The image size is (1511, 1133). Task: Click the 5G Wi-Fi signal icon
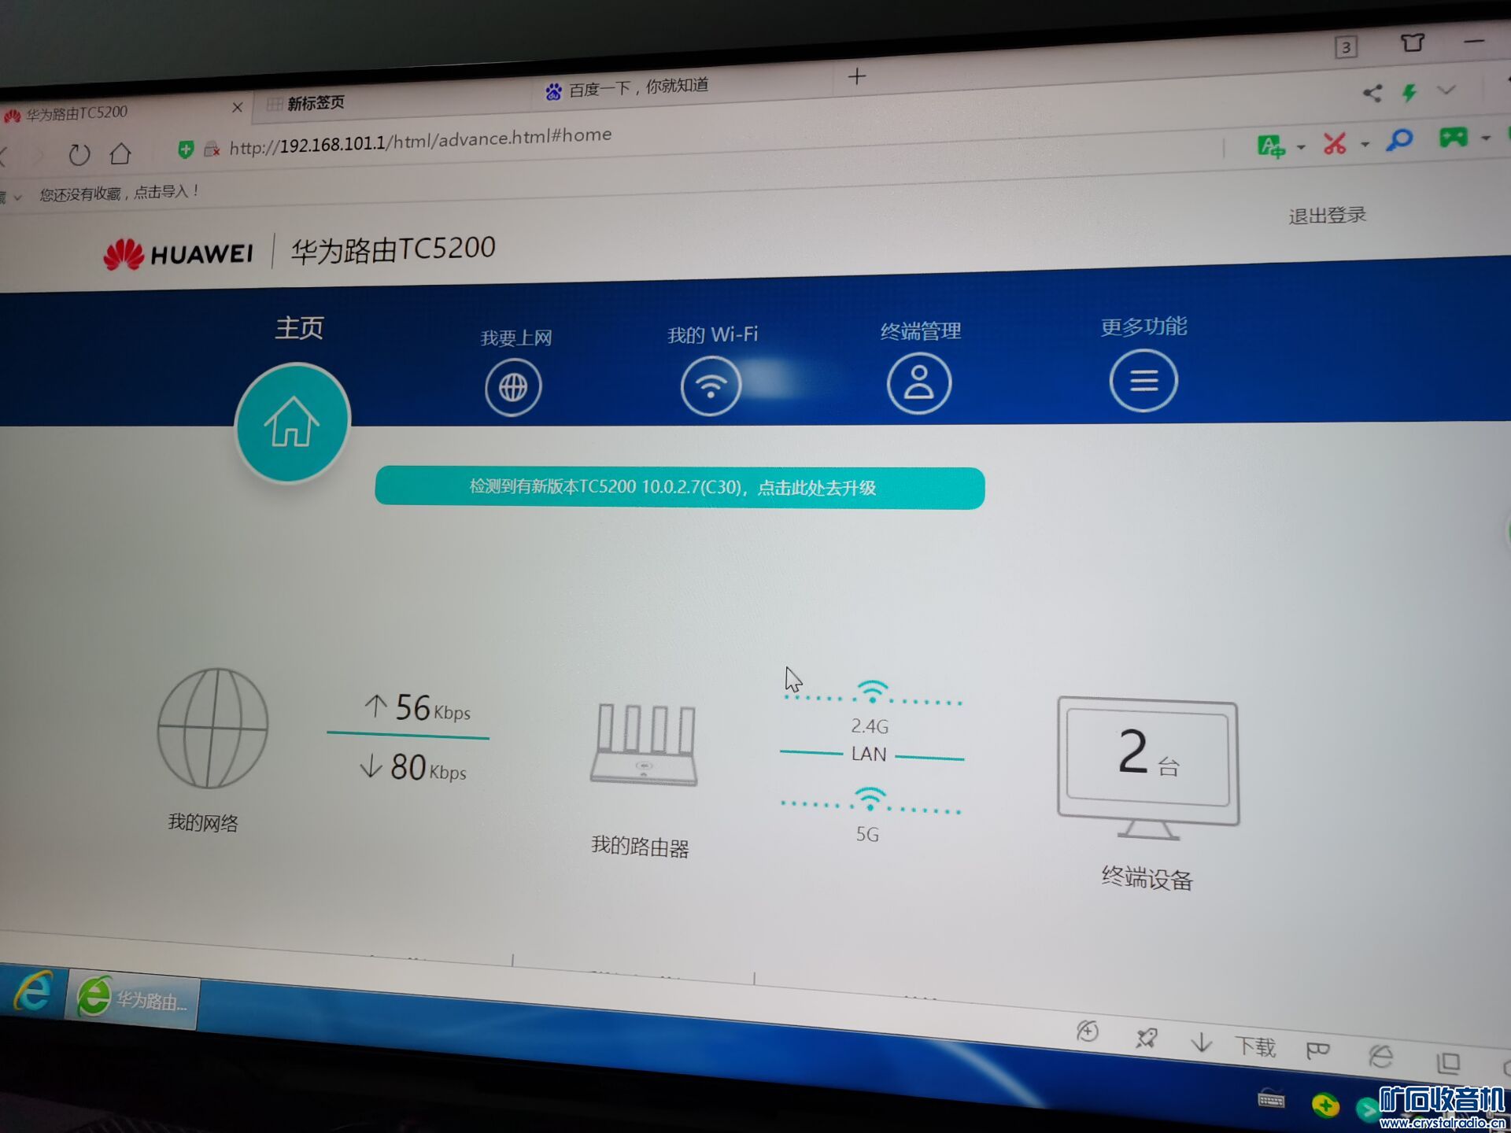pos(870,799)
